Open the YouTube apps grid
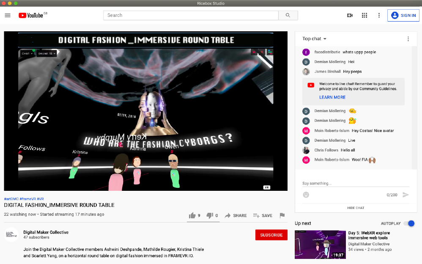422x264 pixels. [364, 15]
